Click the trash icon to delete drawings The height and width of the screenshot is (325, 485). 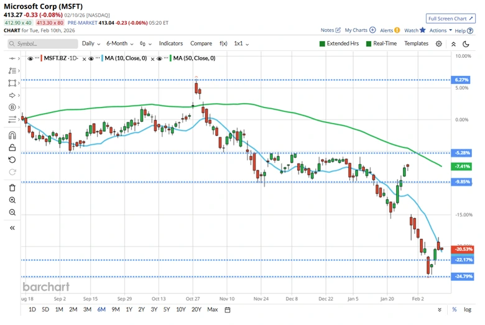point(12,188)
